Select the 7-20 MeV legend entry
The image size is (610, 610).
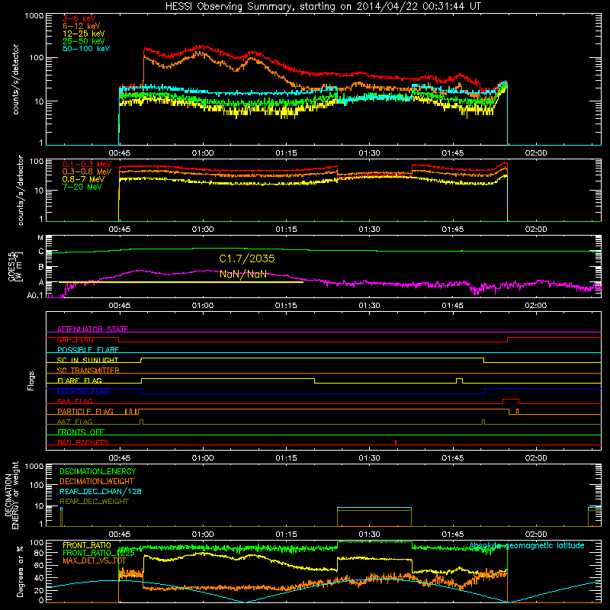(82, 187)
